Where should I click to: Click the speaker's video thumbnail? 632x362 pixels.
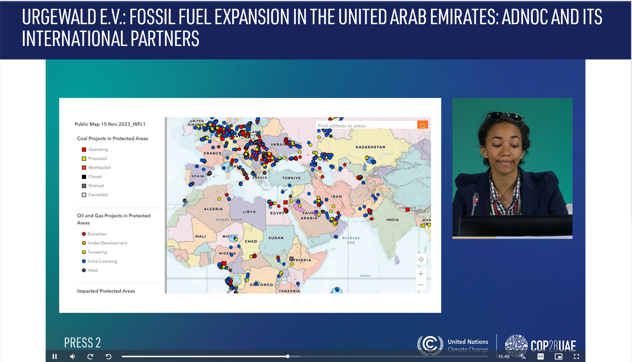512,168
